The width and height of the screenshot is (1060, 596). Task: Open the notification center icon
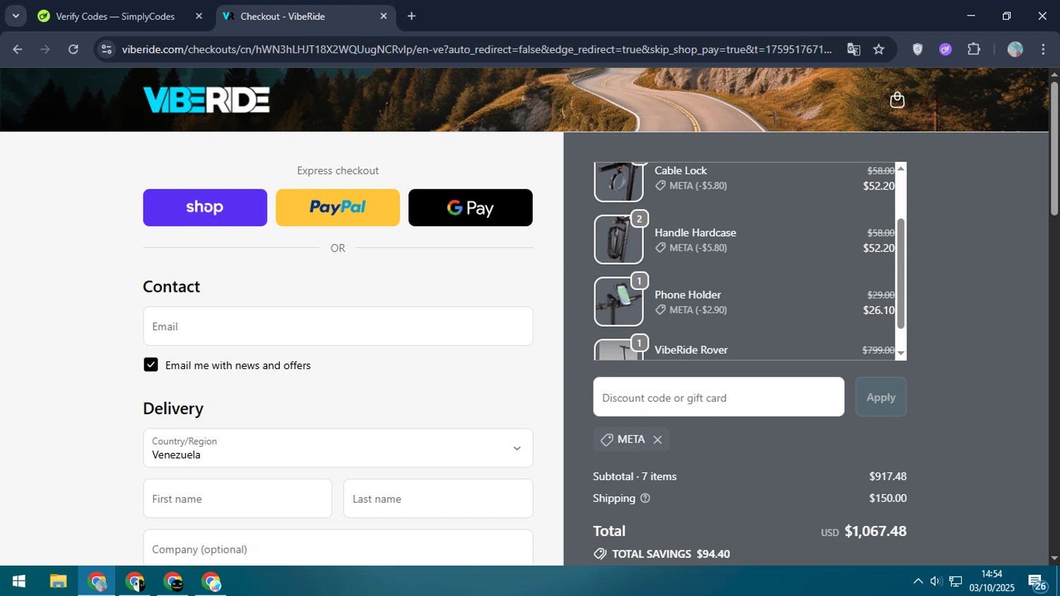point(1037,582)
